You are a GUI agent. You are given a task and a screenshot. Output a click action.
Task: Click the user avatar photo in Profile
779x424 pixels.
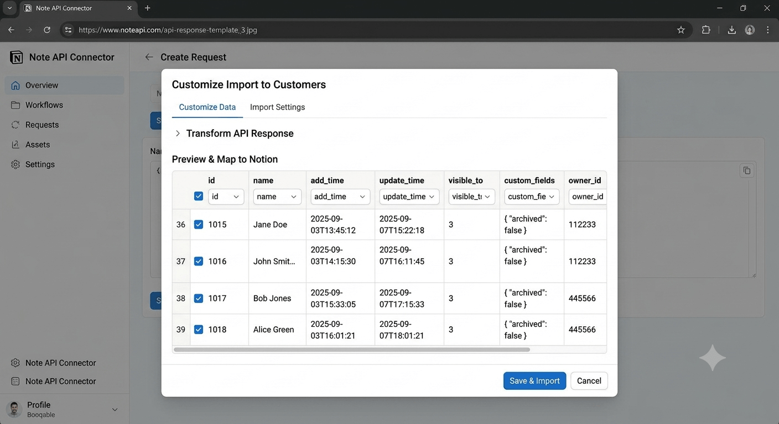[x=14, y=409]
